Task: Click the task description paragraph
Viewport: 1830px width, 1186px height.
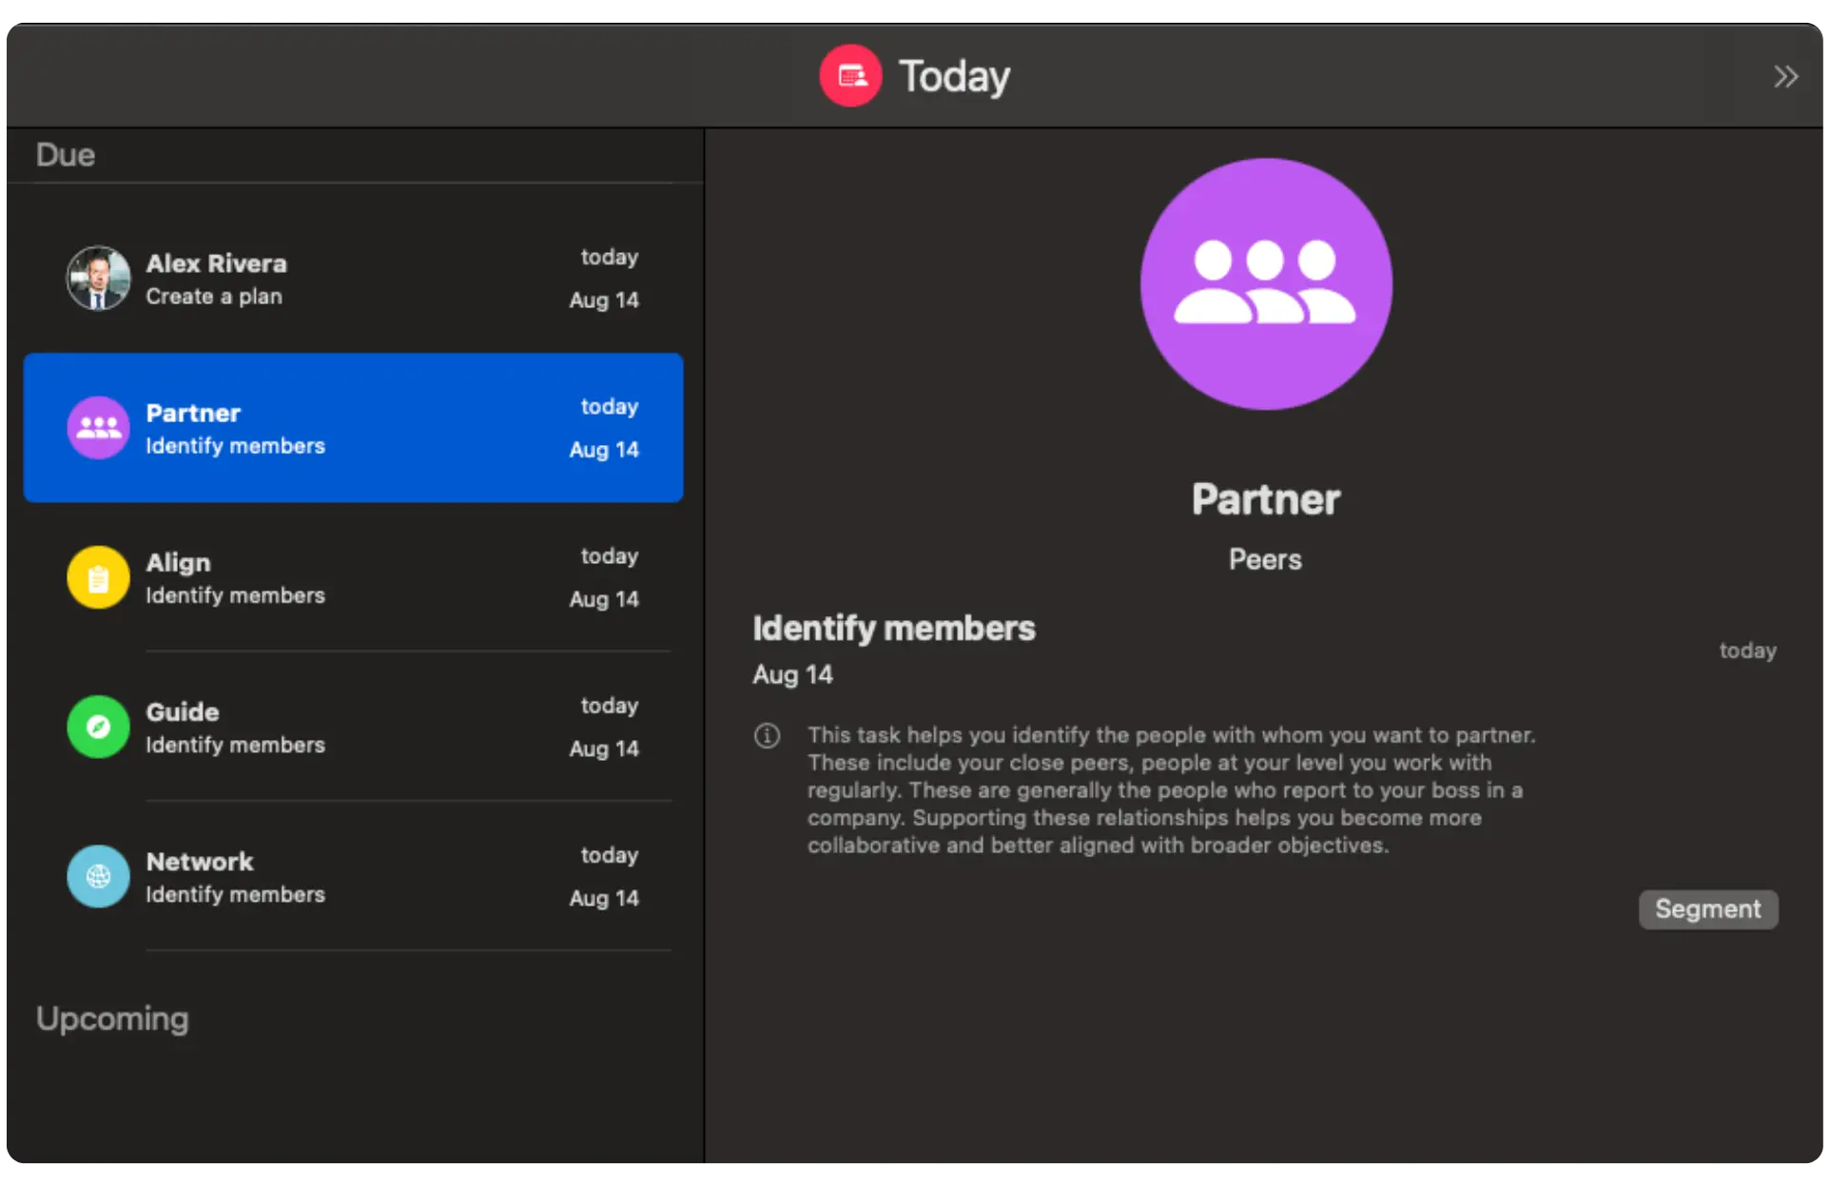Action: click(1171, 790)
